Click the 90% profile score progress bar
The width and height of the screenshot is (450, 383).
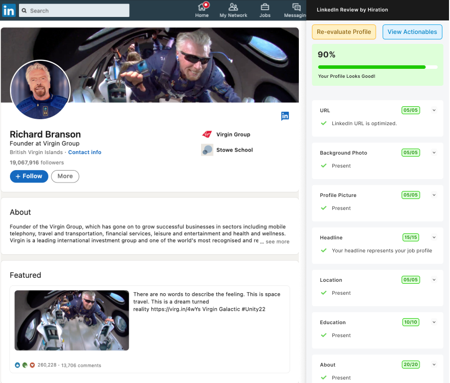[x=378, y=67]
